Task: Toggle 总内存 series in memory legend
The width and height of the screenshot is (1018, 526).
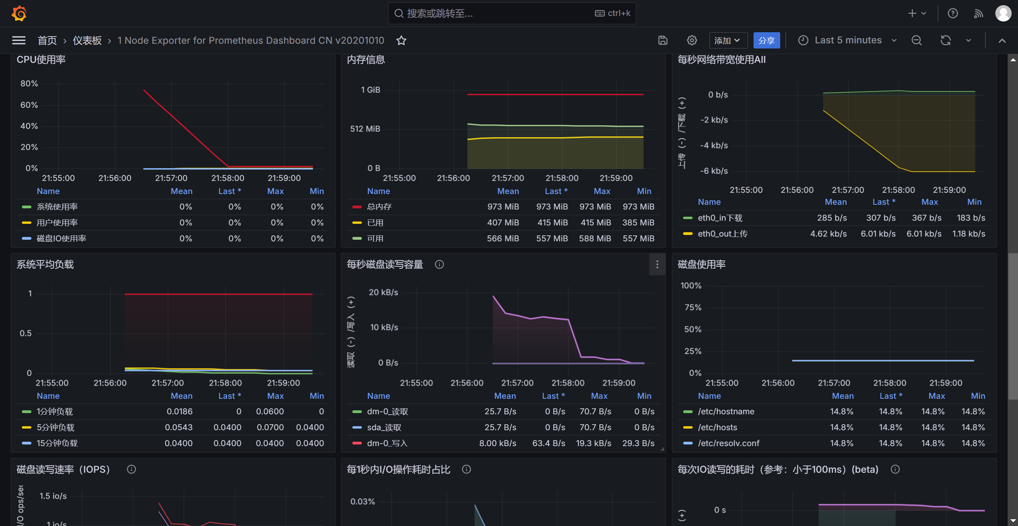Action: pyautogui.click(x=379, y=207)
